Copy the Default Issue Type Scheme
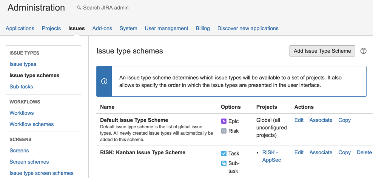The width and height of the screenshot is (373, 178). (x=344, y=120)
